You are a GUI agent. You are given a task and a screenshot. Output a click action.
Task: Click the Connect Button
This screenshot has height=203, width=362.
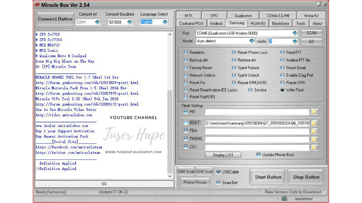[55, 19]
